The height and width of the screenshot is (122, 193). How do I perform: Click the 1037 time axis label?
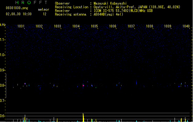[x=131, y=26]
